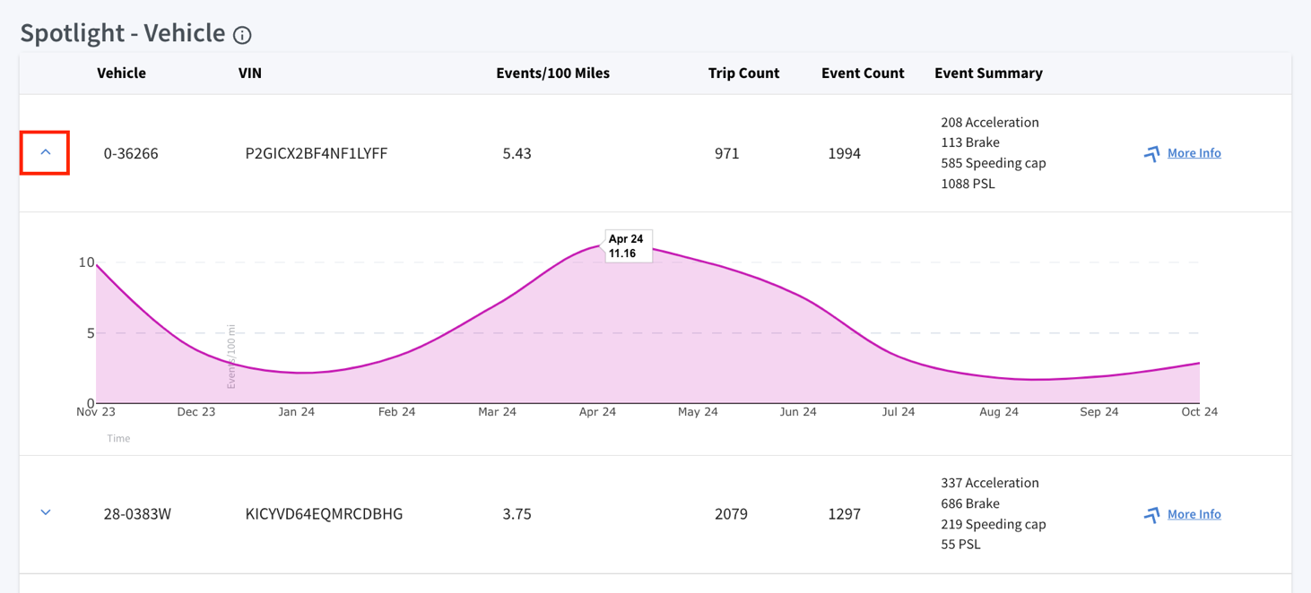Click the Oct 24 label on time axis

1200,412
